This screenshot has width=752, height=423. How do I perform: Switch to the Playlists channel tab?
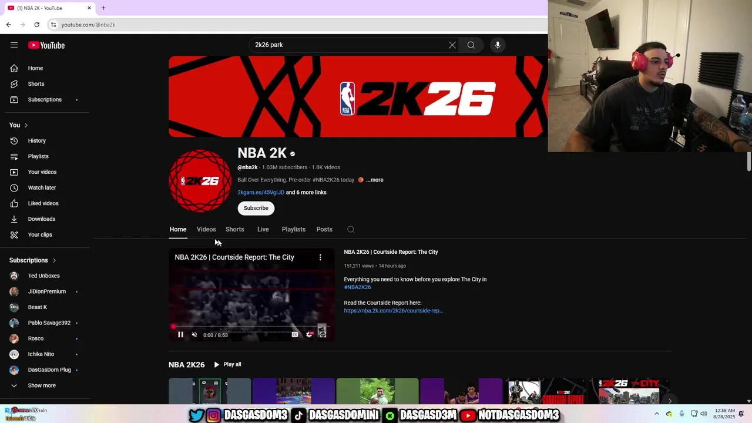coord(294,230)
